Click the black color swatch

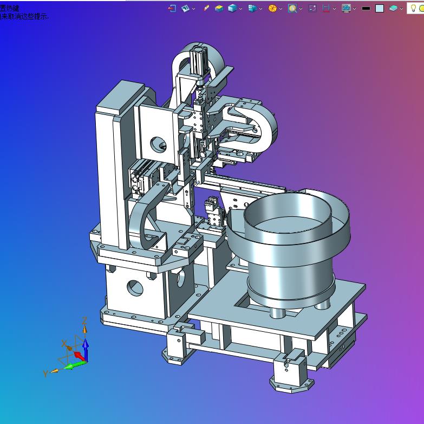pyautogui.click(x=366, y=9)
